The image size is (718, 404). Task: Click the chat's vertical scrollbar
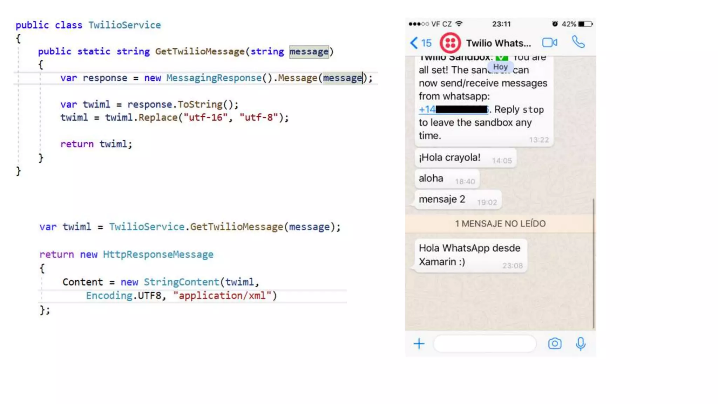pos(593,263)
